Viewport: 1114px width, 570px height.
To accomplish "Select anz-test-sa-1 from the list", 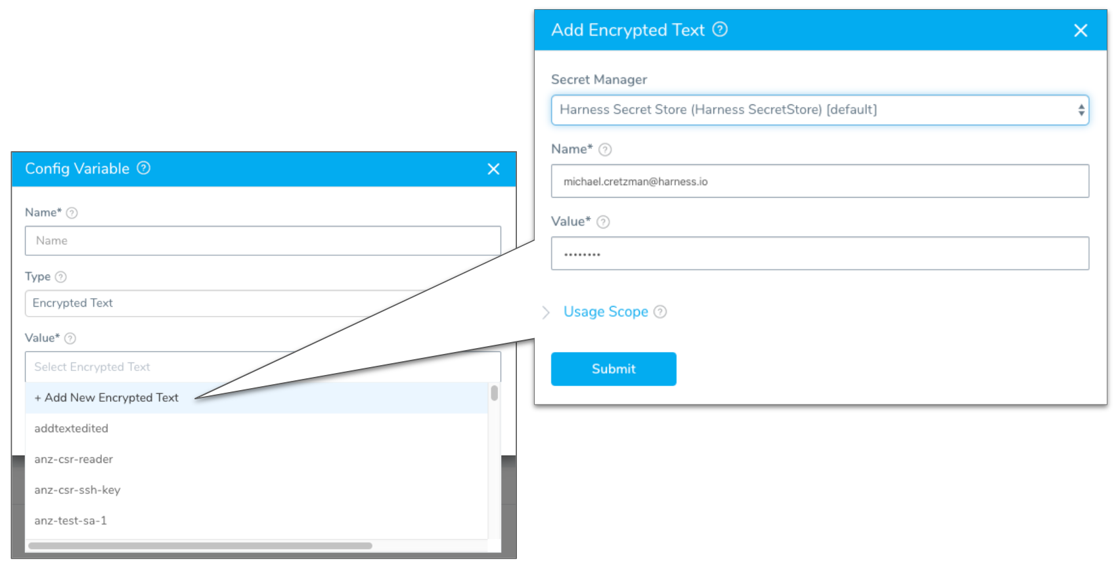I will click(257, 521).
